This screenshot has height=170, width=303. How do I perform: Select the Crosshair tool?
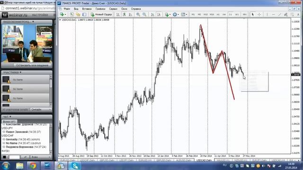(x=259, y=15)
